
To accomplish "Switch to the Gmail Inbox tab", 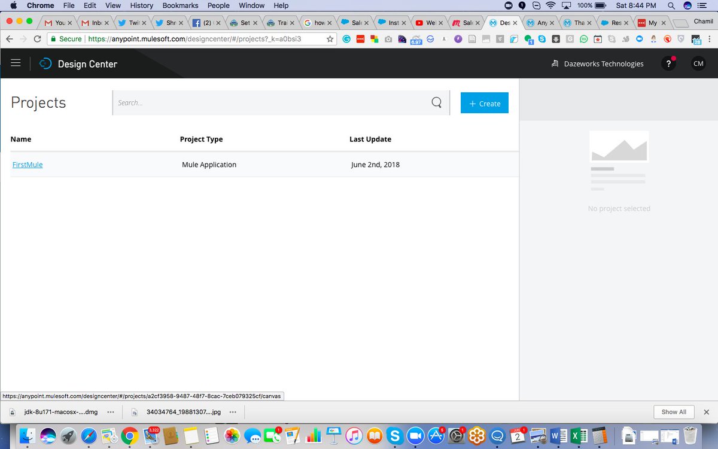I will click(95, 23).
